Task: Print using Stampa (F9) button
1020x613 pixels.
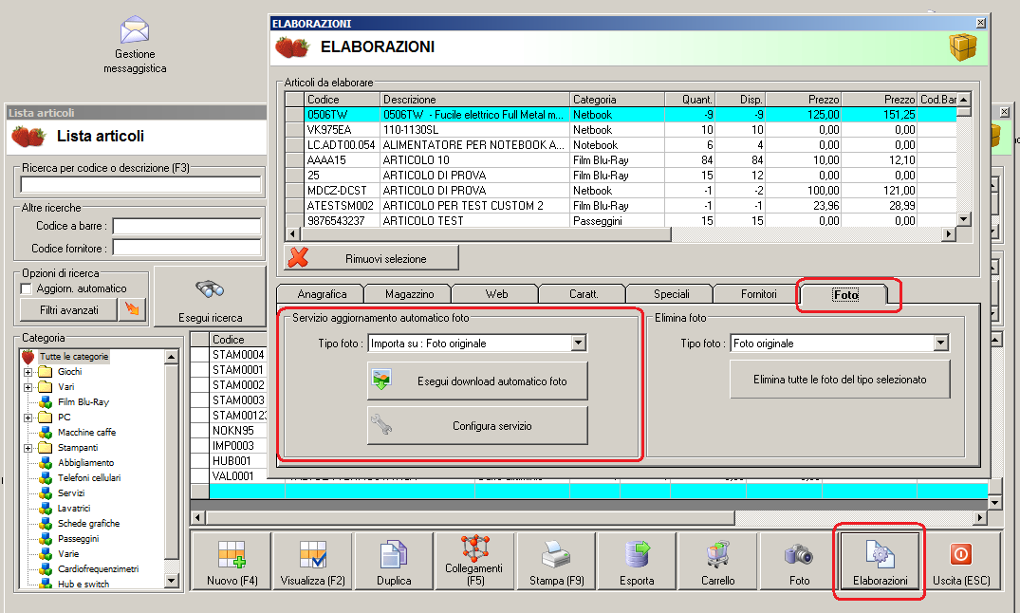Action: coord(555,564)
